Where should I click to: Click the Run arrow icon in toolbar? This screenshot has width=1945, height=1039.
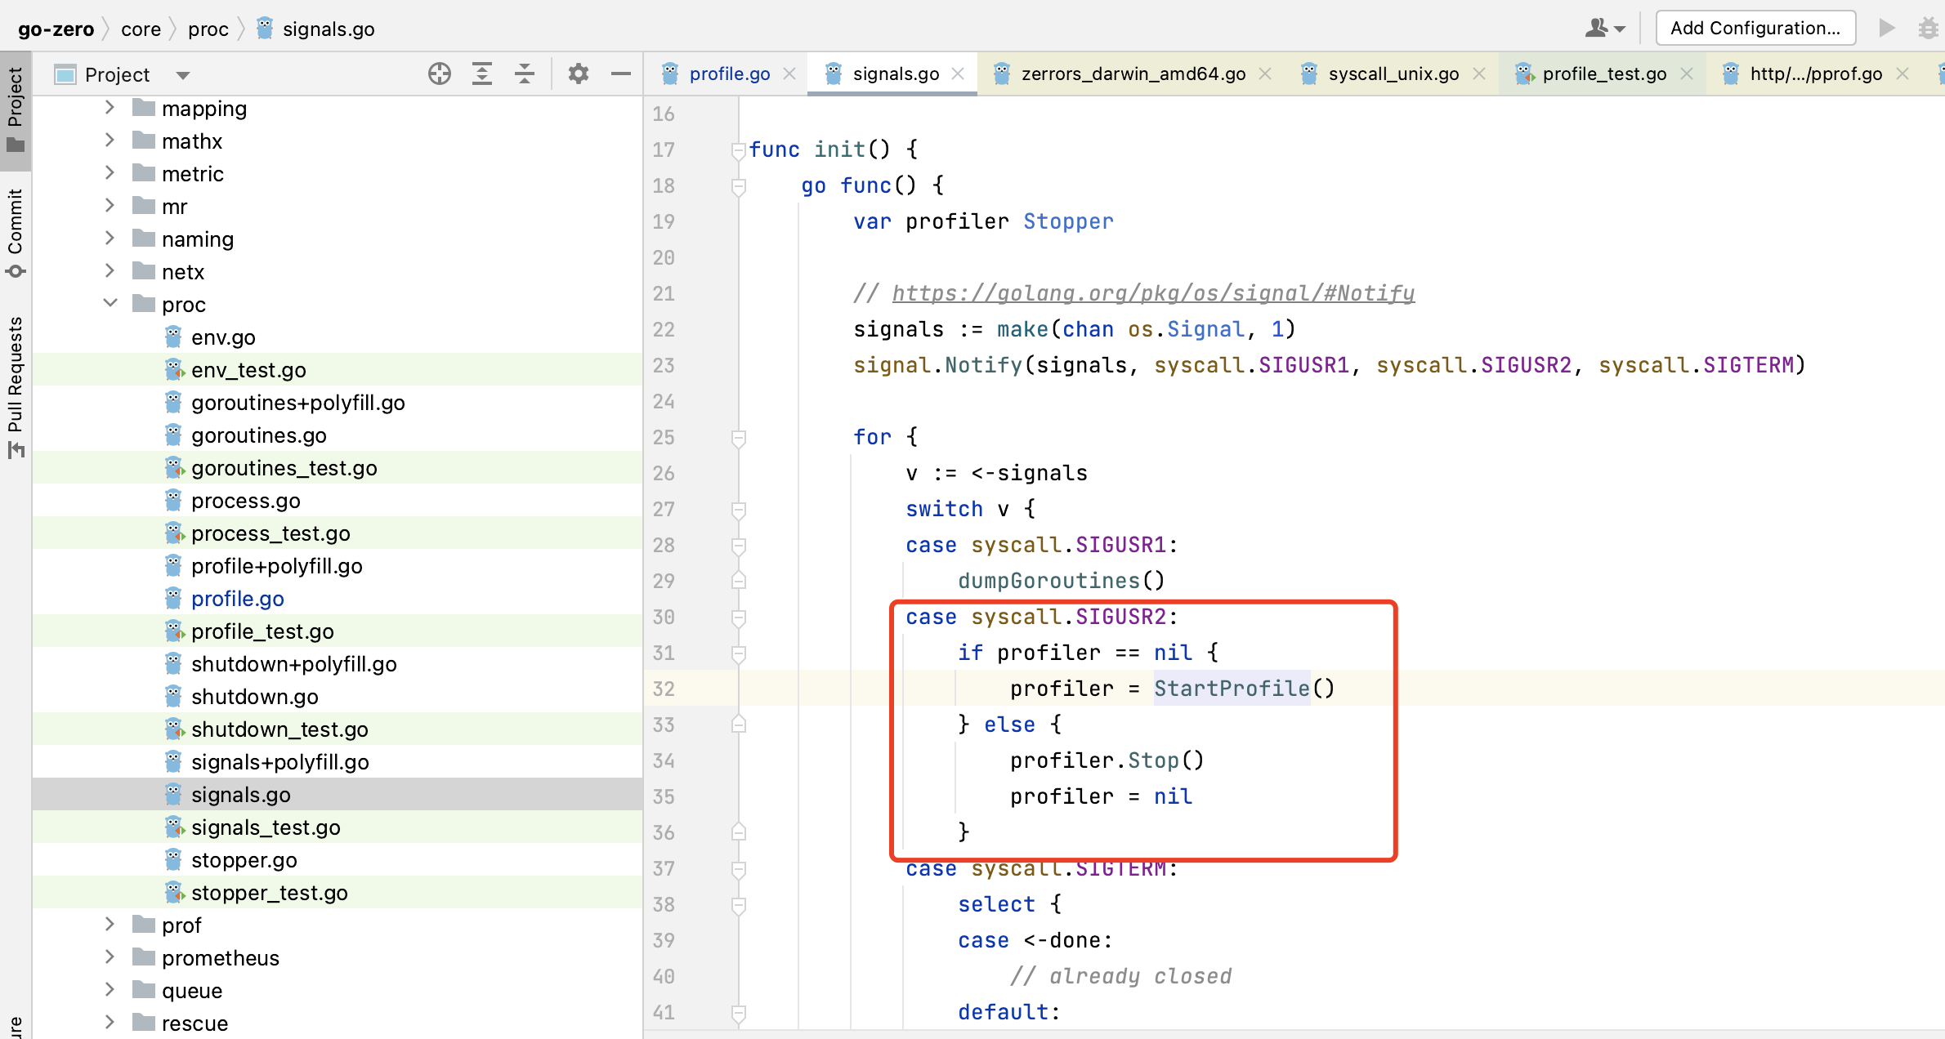pyautogui.click(x=1887, y=28)
